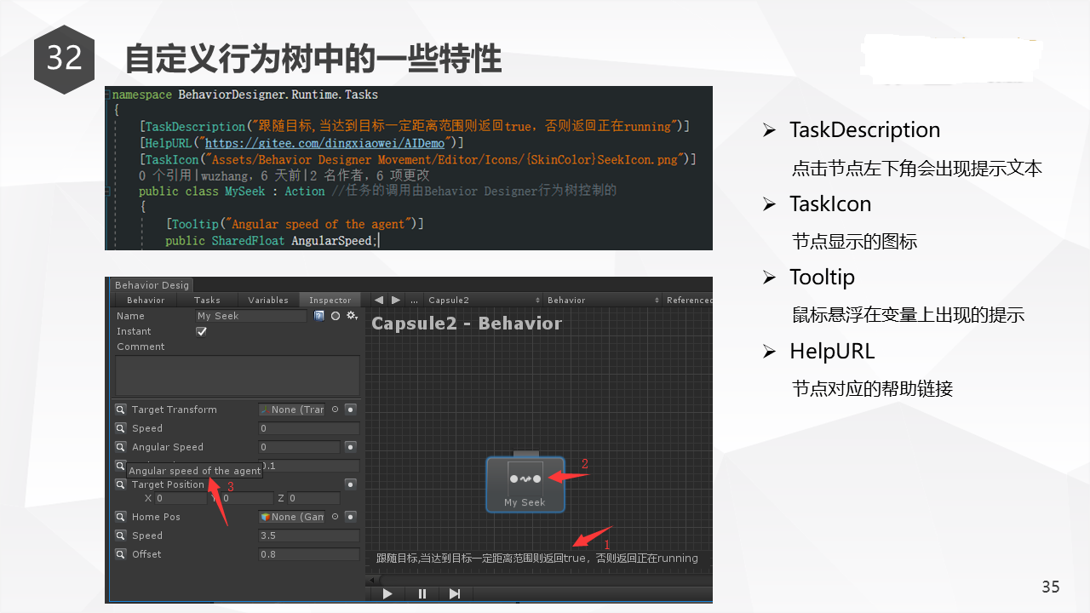Switch to the Variables tab
Screen dimensions: 1090x613
tap(268, 300)
